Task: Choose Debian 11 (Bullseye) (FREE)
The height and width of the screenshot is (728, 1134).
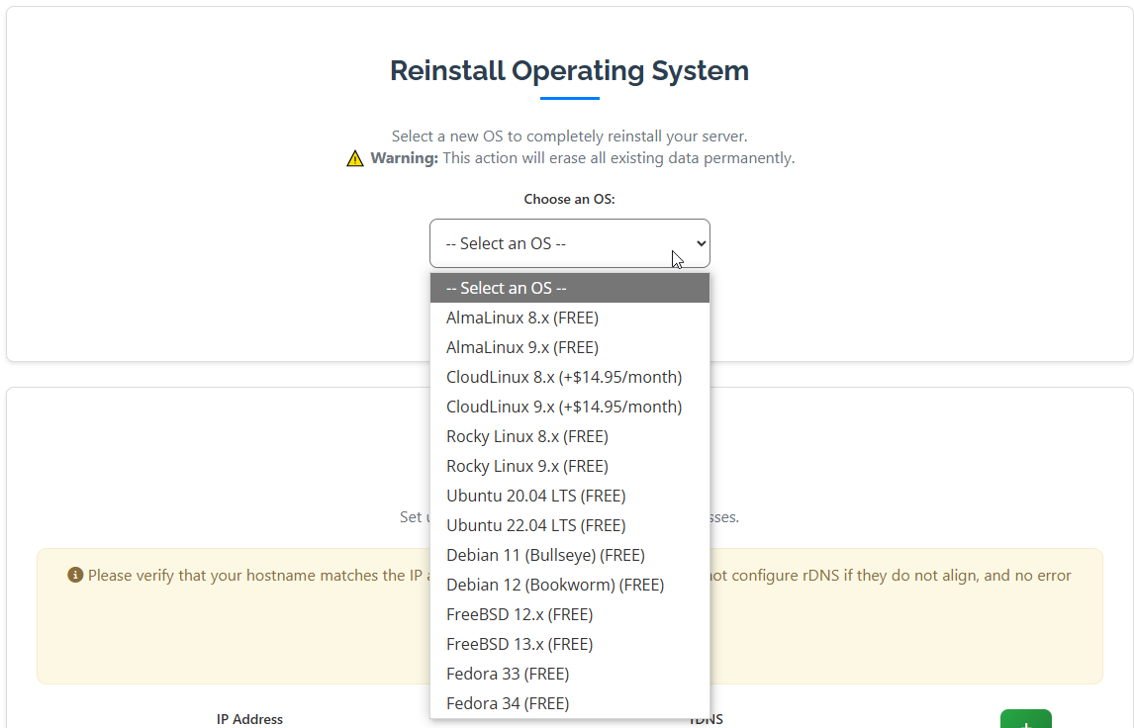Action: pyautogui.click(x=570, y=555)
